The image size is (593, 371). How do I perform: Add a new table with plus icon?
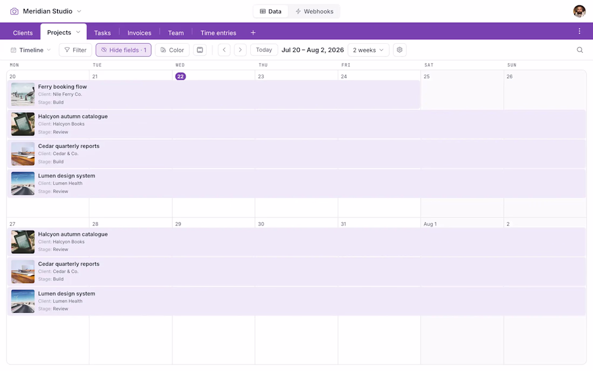click(x=253, y=33)
